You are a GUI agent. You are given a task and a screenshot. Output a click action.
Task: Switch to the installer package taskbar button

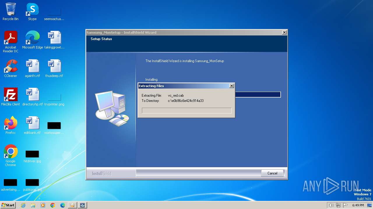pyautogui.click(x=73, y=205)
